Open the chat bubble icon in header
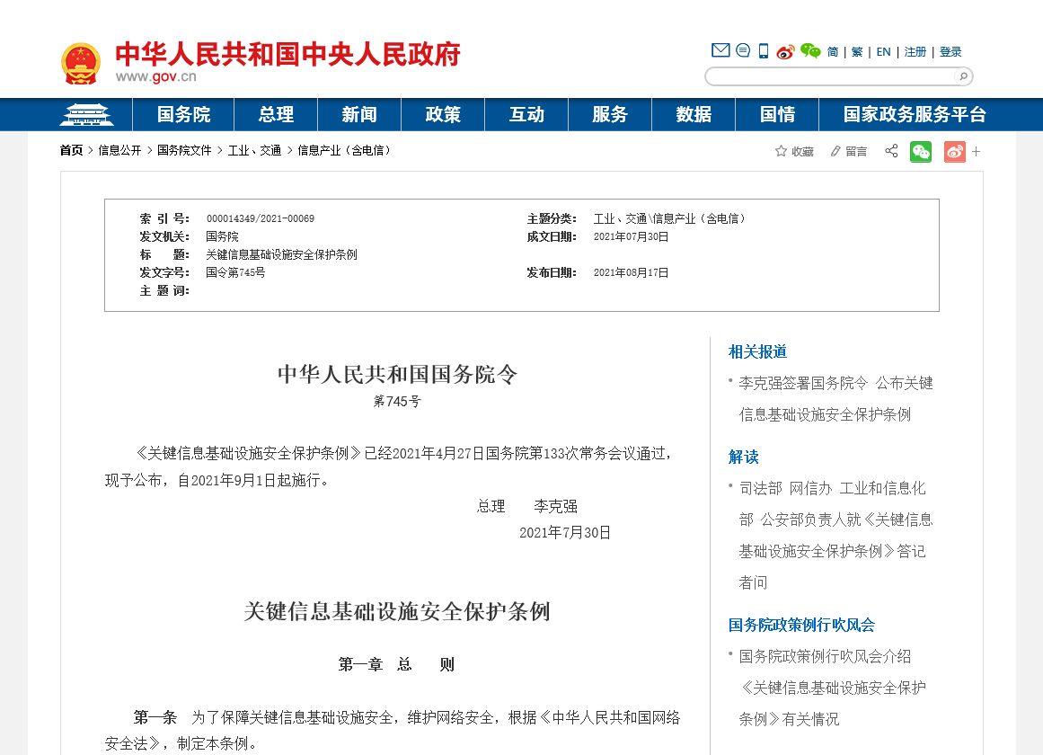The height and width of the screenshot is (755, 1043). coord(743,51)
